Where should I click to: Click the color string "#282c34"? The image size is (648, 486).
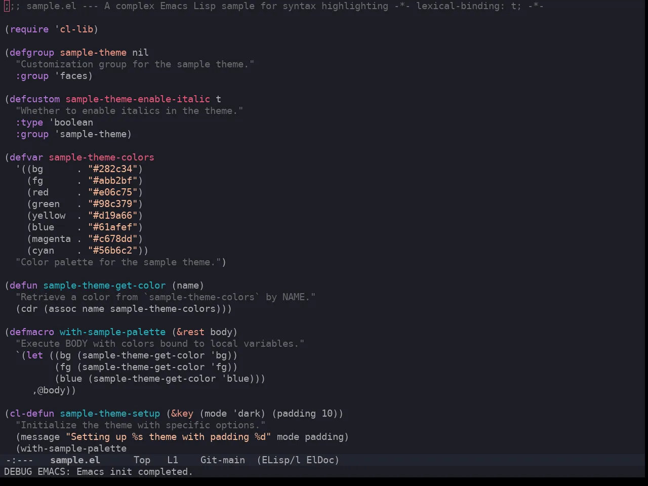(113, 169)
